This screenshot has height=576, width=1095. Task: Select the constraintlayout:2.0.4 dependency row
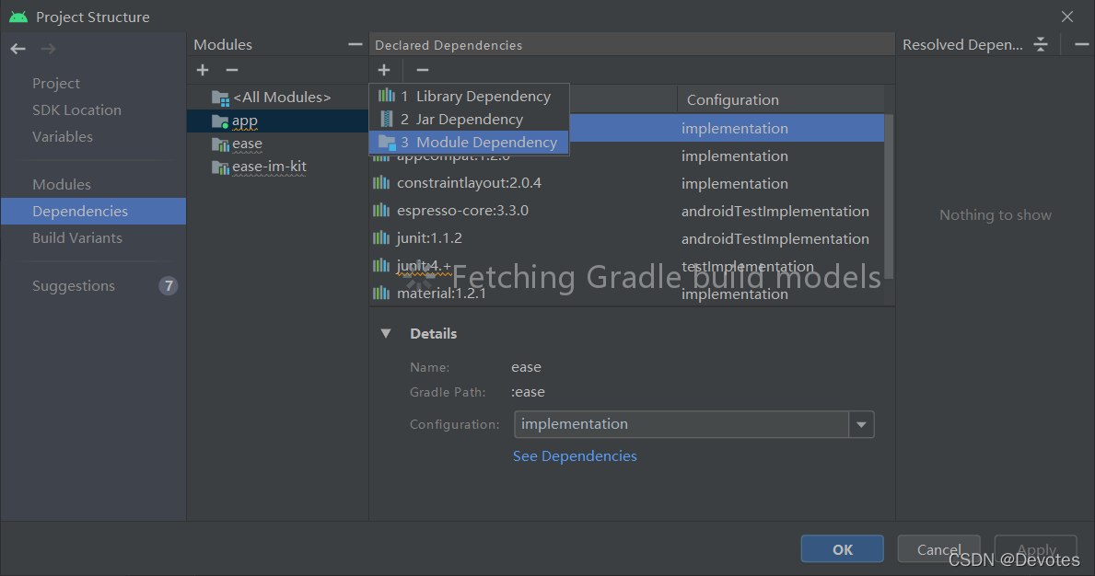(627, 183)
